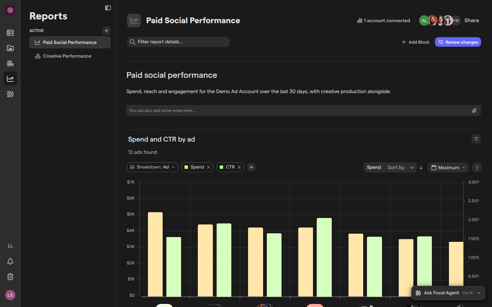Viewport: 492px width, 307px height.
Task: Open the Spend Sort by dropdown
Action: pos(390,167)
